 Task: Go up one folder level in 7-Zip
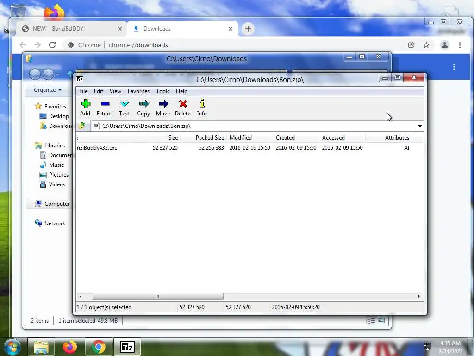(x=81, y=126)
